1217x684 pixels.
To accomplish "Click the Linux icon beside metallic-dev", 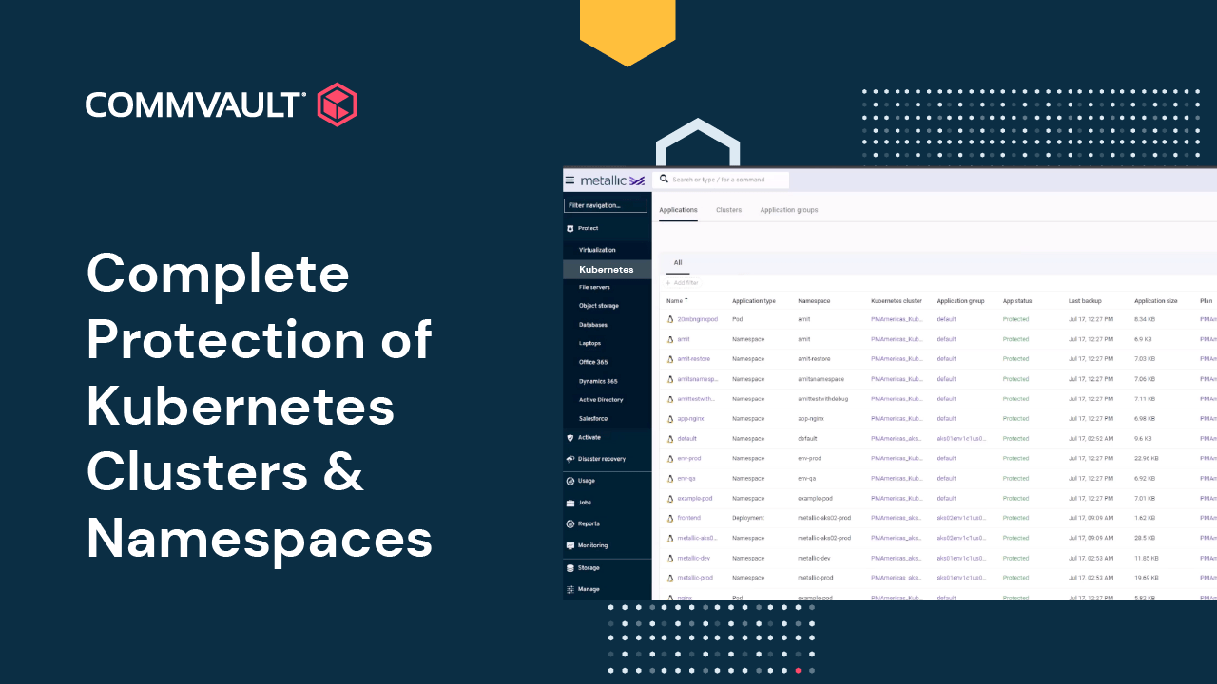I will 670,558.
